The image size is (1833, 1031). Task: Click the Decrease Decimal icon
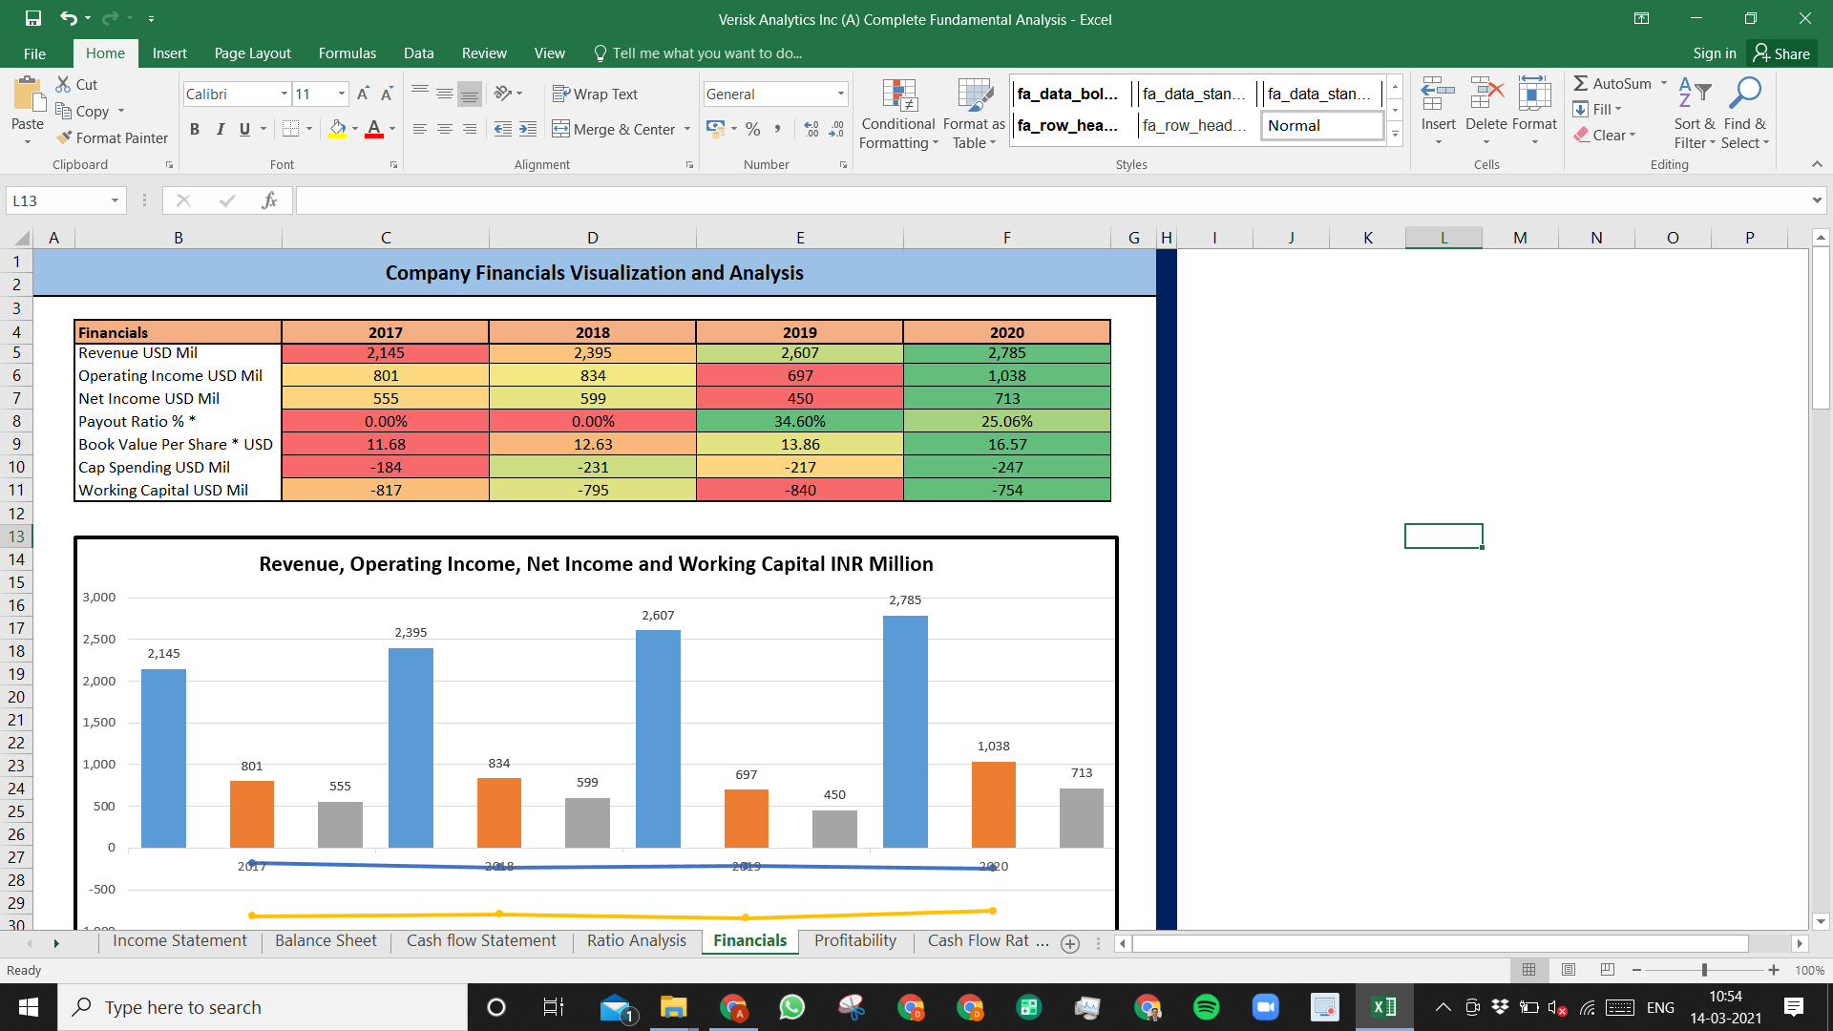pos(836,129)
